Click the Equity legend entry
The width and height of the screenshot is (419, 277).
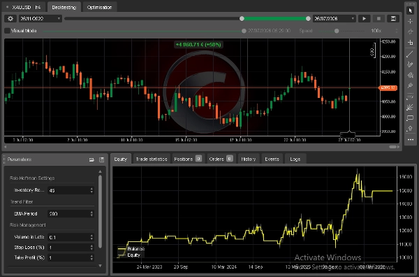click(129, 255)
